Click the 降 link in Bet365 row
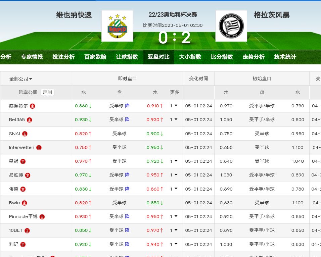Image resolution: width=321 pixels, height=257 pixels. [x=127, y=119]
